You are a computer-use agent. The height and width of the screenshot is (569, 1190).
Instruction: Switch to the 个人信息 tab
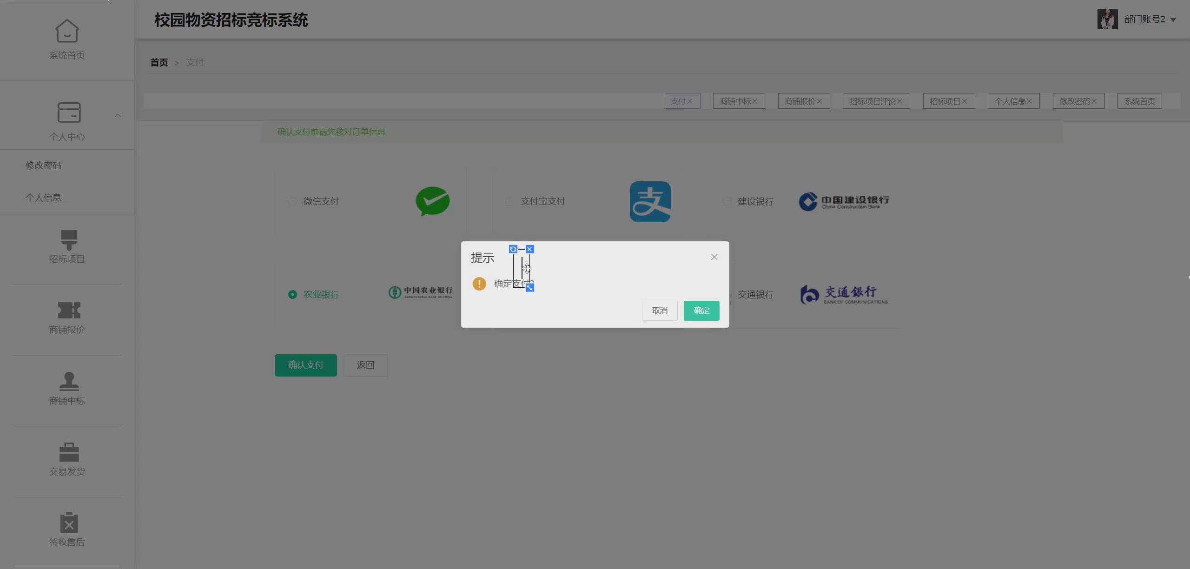point(1010,101)
